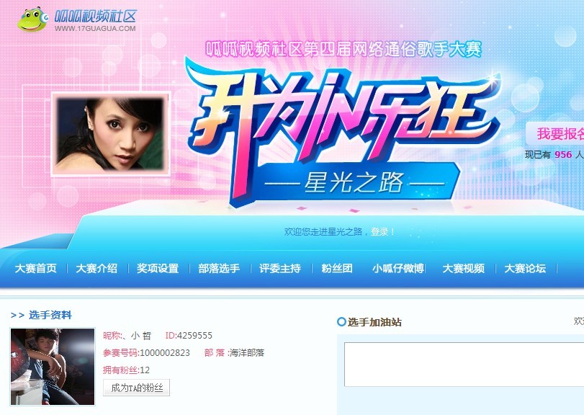Click the 我要报名 signup button
584x415 pixels.
(x=555, y=134)
